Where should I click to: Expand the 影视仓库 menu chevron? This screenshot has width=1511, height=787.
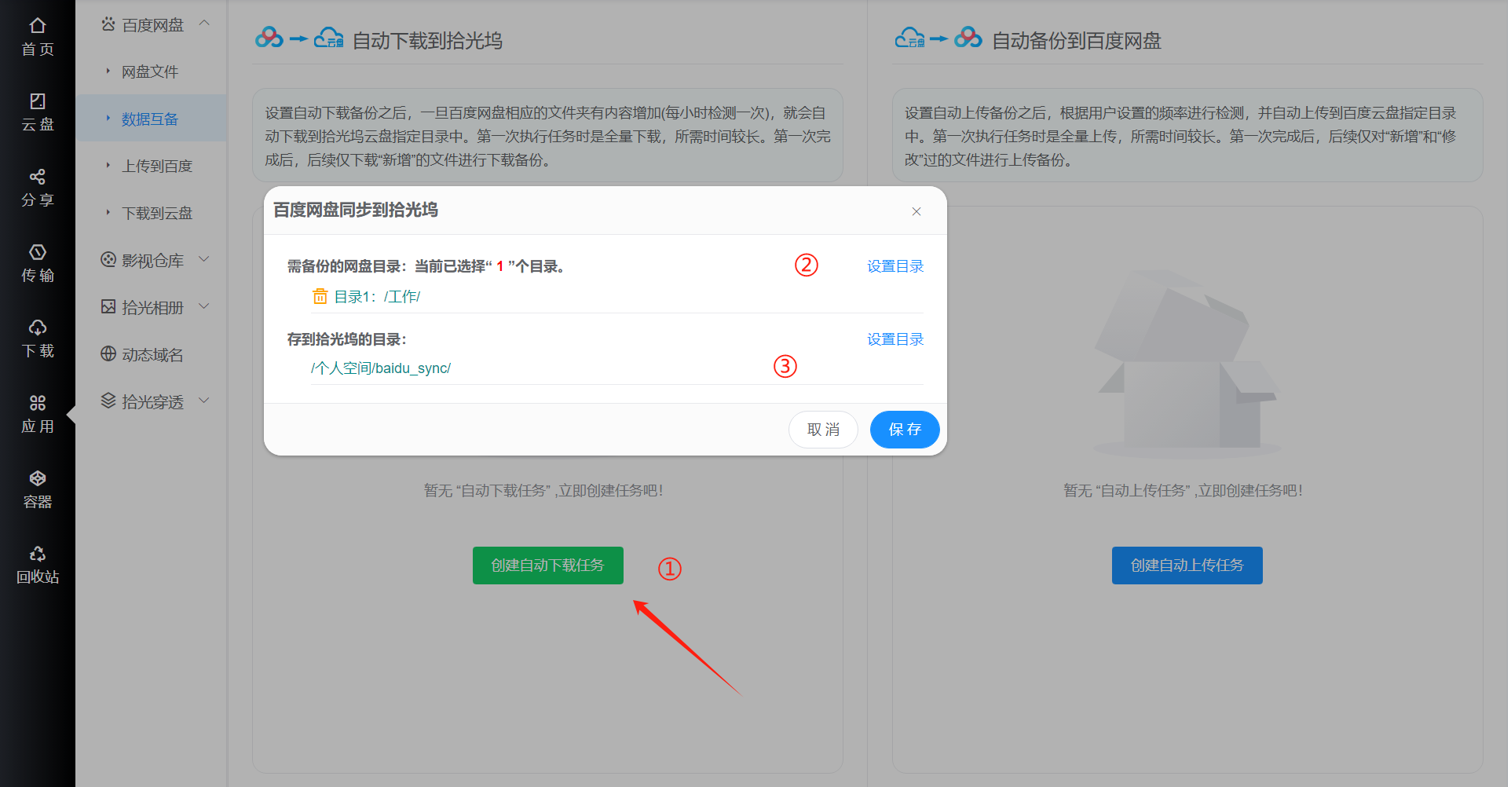(204, 258)
